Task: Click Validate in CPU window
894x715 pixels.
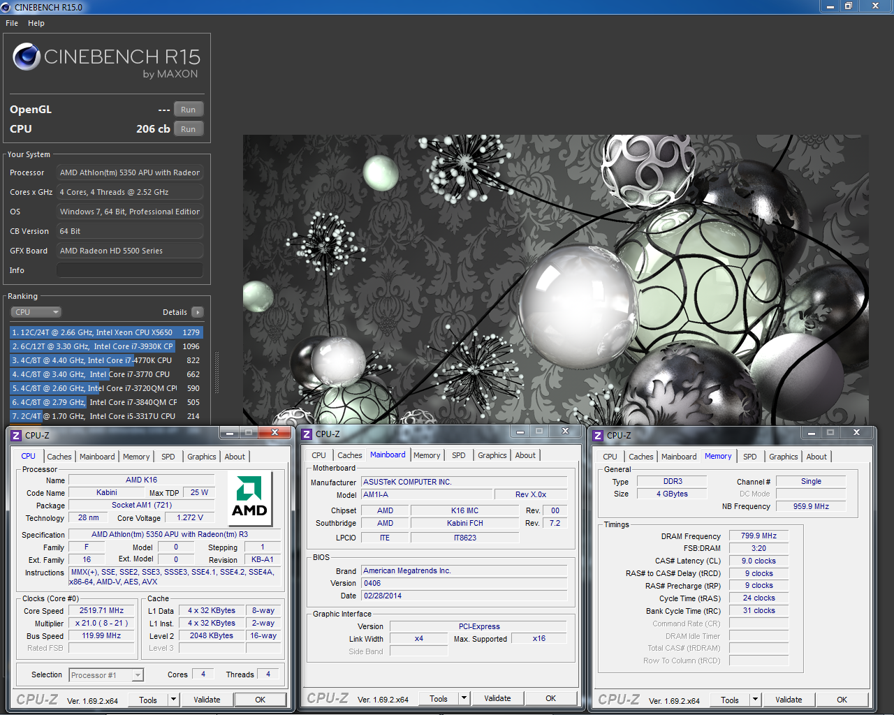Action: pos(207,700)
